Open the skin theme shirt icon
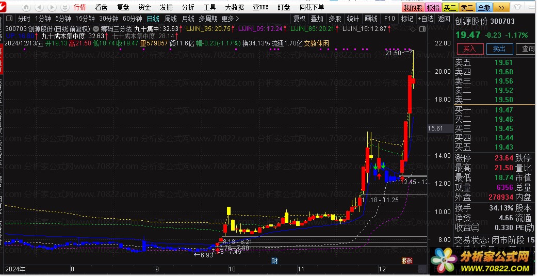This screenshot has width=538, height=277. pos(518,7)
